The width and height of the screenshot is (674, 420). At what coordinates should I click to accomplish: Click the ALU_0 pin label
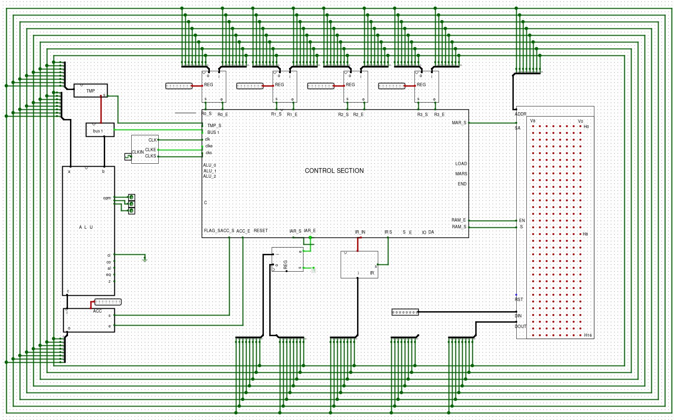[209, 165]
